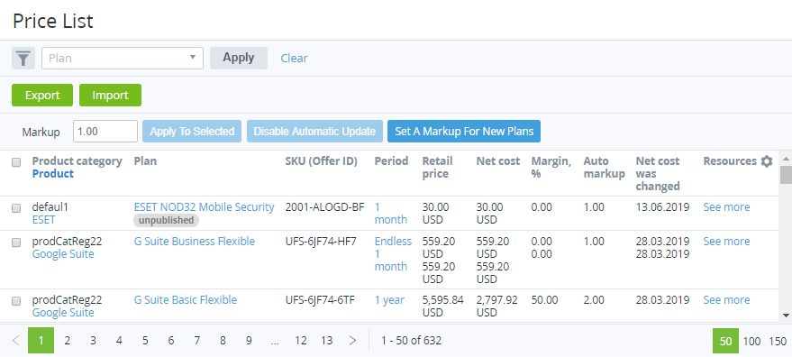Focus the Markup value input field
The width and height of the screenshot is (792, 357).
point(105,132)
